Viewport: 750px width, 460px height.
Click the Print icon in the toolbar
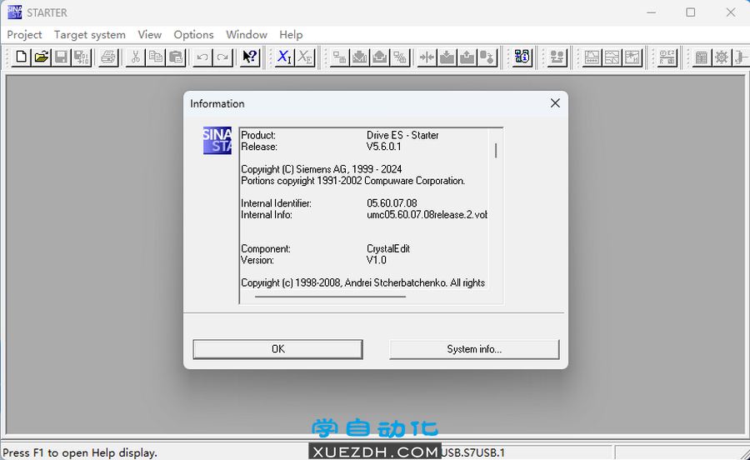click(x=108, y=57)
